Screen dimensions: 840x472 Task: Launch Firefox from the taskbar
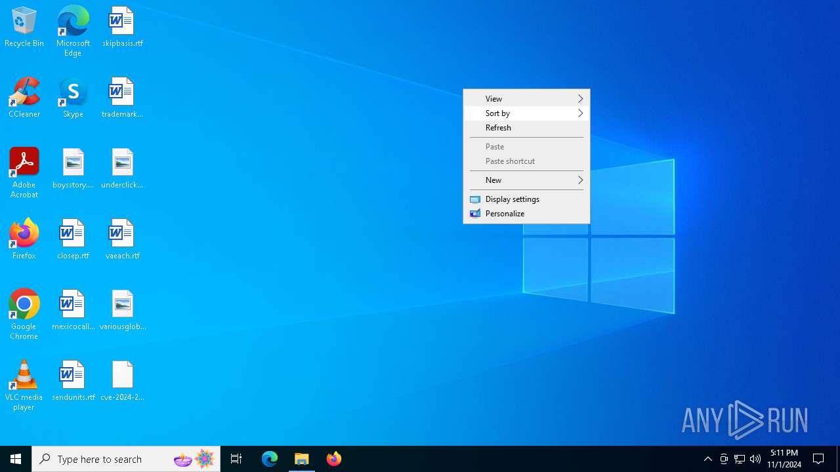click(x=334, y=459)
